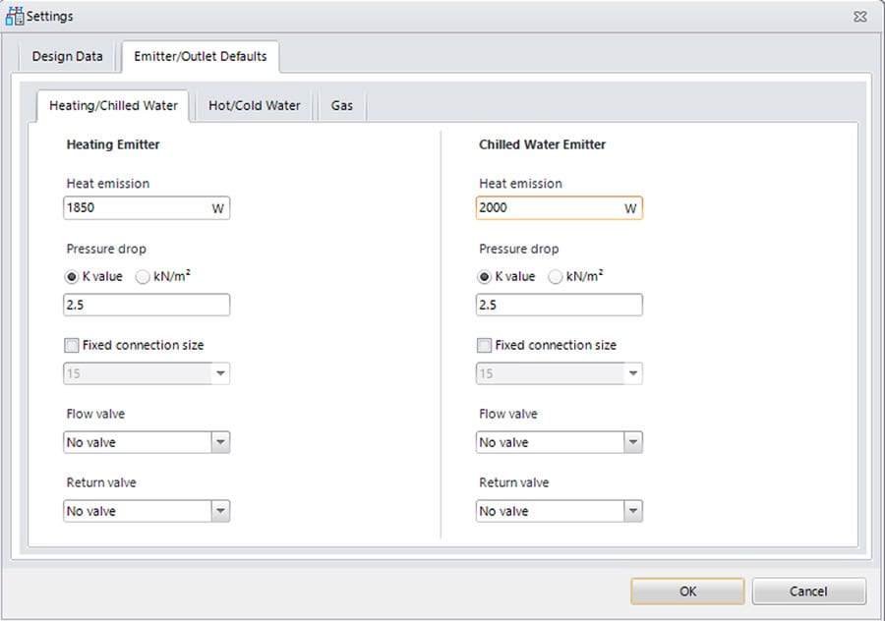This screenshot has width=885, height=621.
Task: Tick Fixed connection size for Chilled Water Emitter
Action: 485,345
